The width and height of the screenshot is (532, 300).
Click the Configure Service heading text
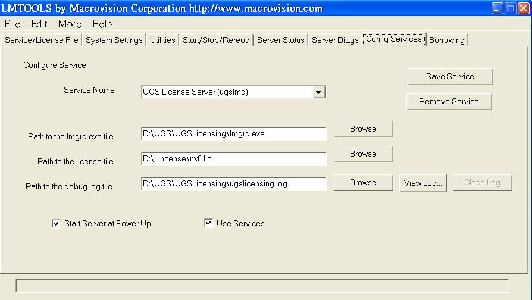(55, 65)
